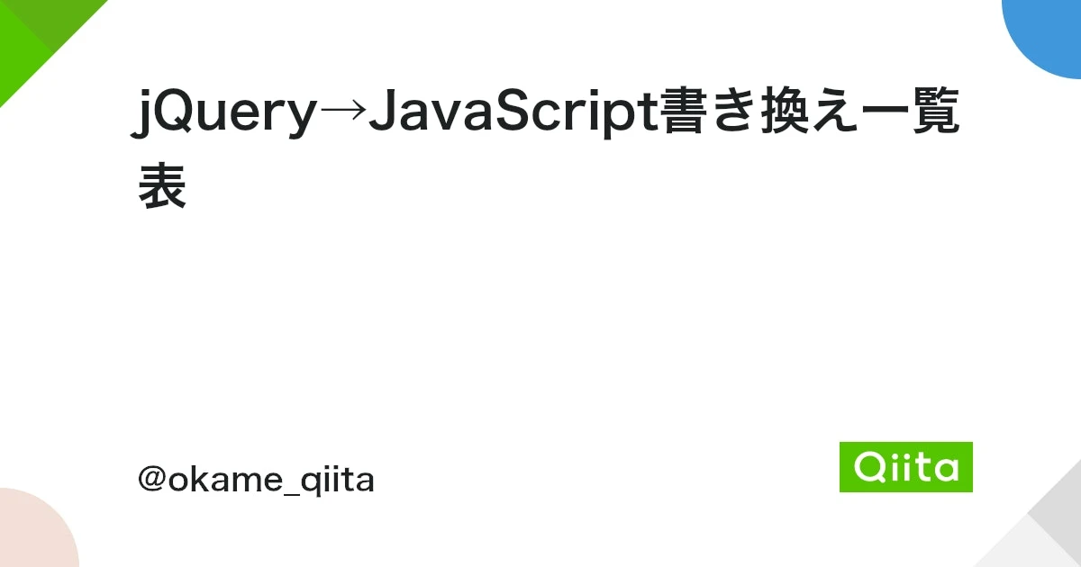Click the 表 character on the second line

(162, 186)
